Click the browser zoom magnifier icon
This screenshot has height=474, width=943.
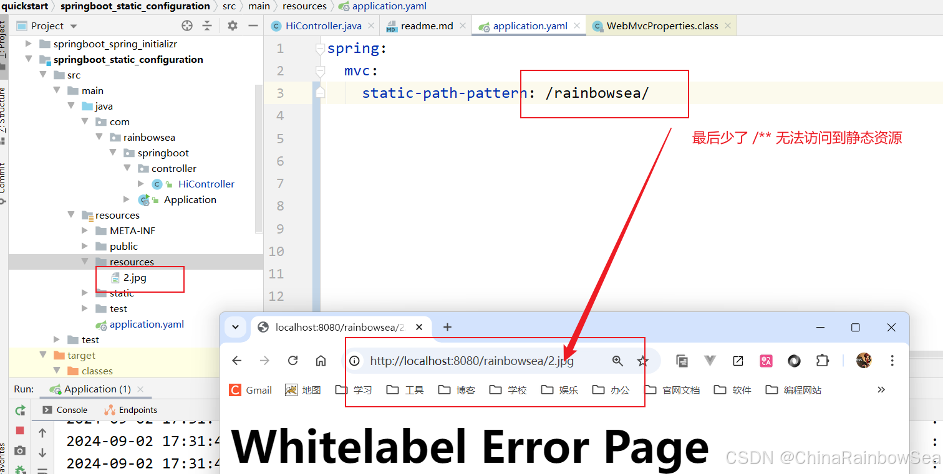617,361
